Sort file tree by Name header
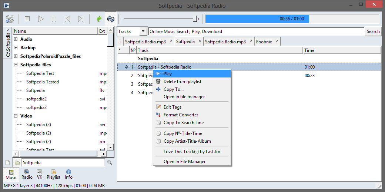Viewport: 385px width, 192px height. (x=55, y=31)
